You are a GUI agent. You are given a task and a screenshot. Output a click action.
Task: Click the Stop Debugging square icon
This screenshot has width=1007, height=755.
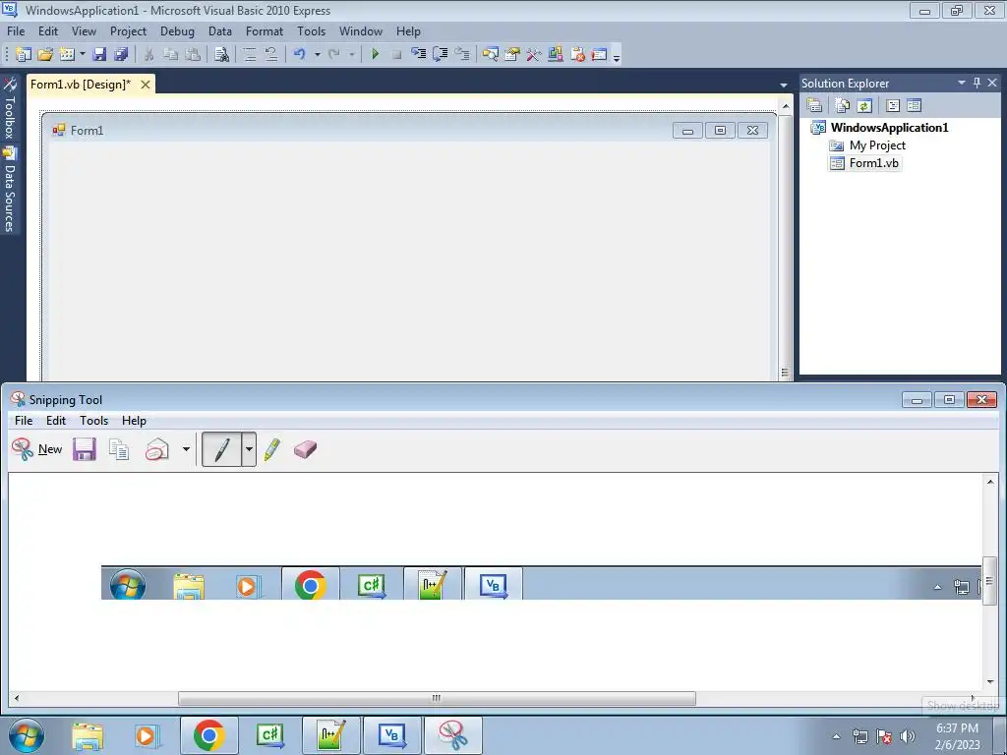(397, 55)
